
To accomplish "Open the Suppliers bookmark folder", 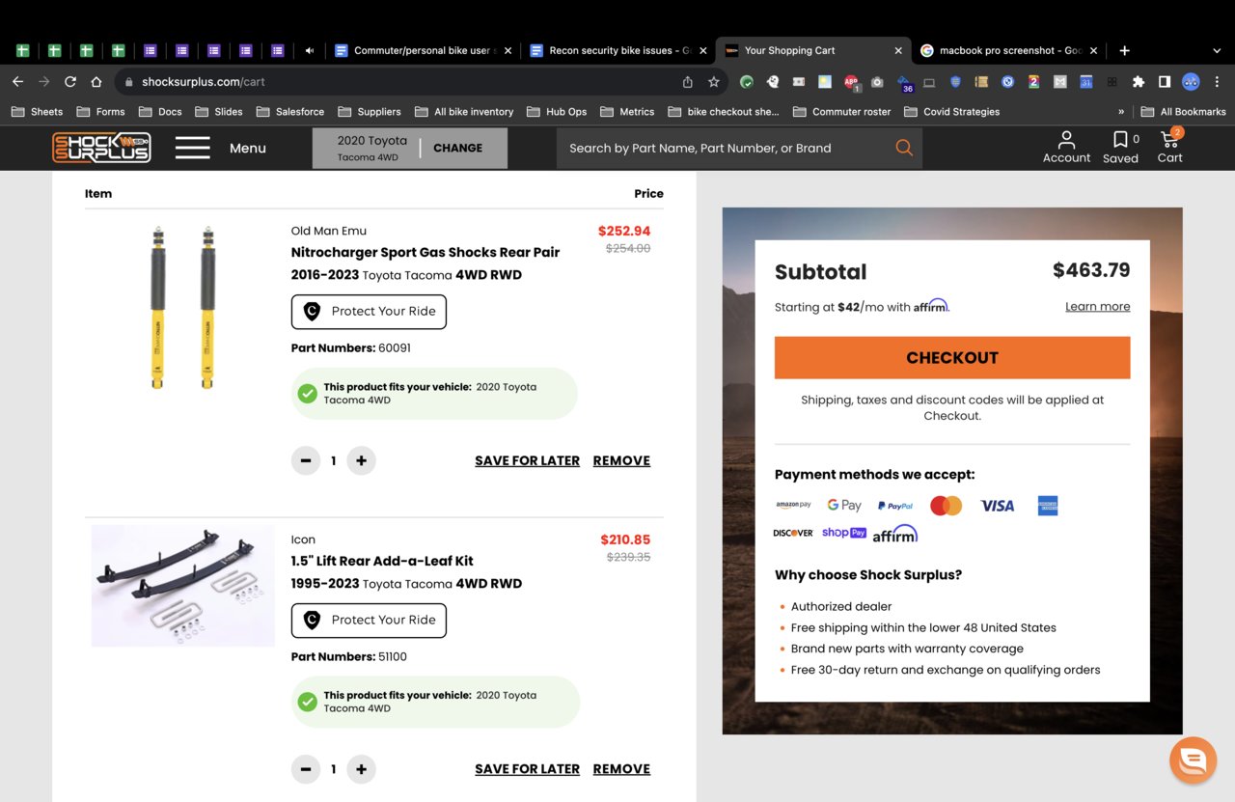I will 369,112.
